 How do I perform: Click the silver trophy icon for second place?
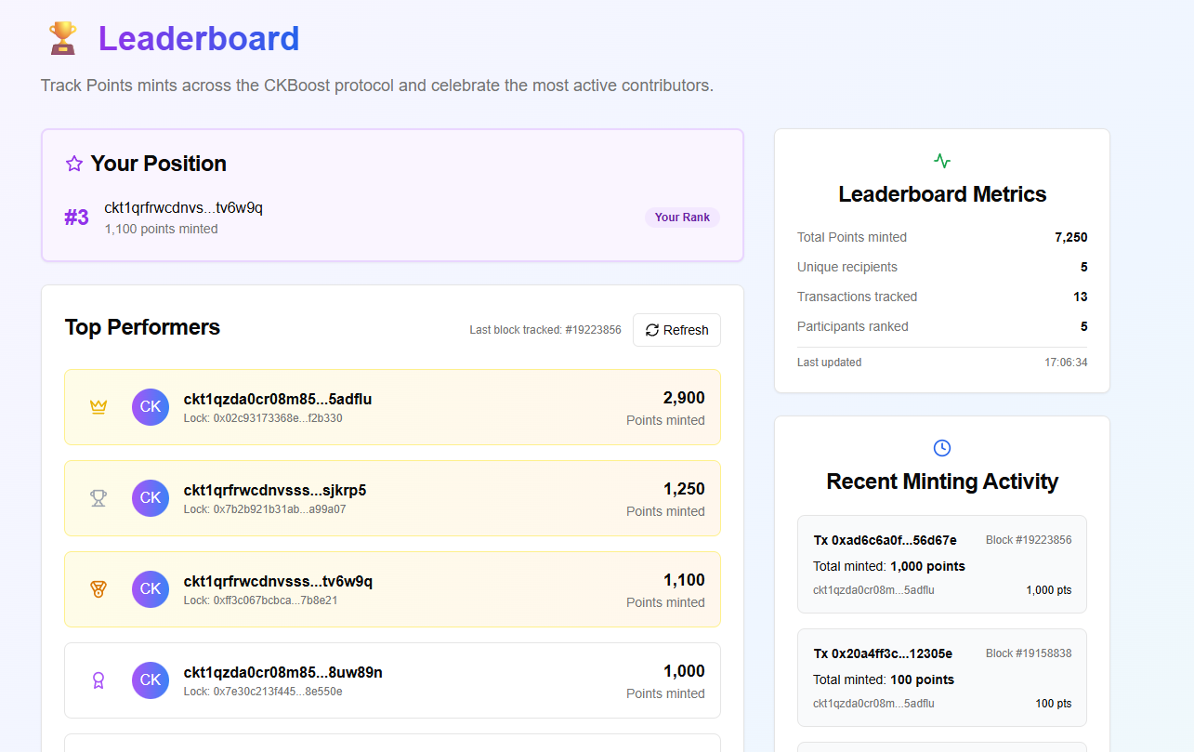98,498
